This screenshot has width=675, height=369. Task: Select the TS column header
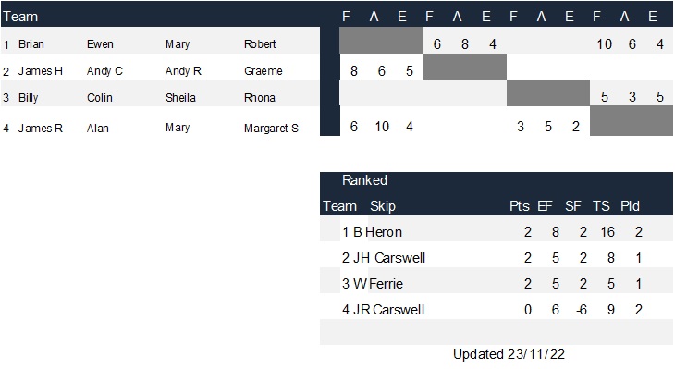(601, 206)
